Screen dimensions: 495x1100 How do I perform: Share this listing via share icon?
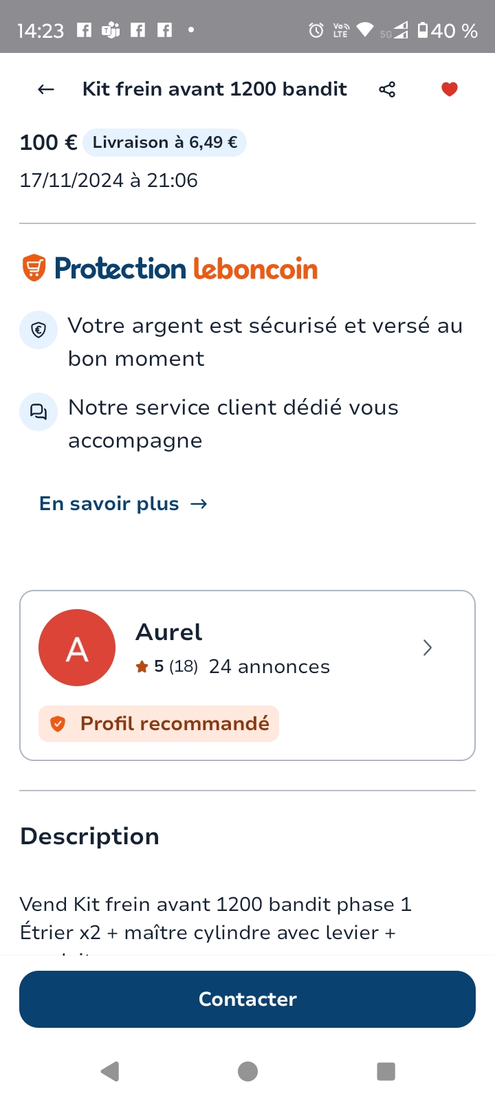click(387, 89)
